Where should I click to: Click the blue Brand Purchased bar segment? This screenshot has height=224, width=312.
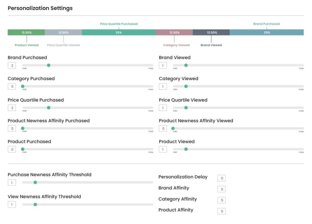click(x=267, y=32)
